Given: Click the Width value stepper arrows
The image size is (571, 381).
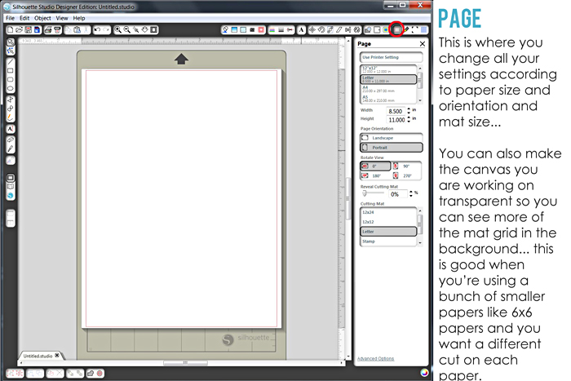Looking at the screenshot, I should (x=409, y=111).
